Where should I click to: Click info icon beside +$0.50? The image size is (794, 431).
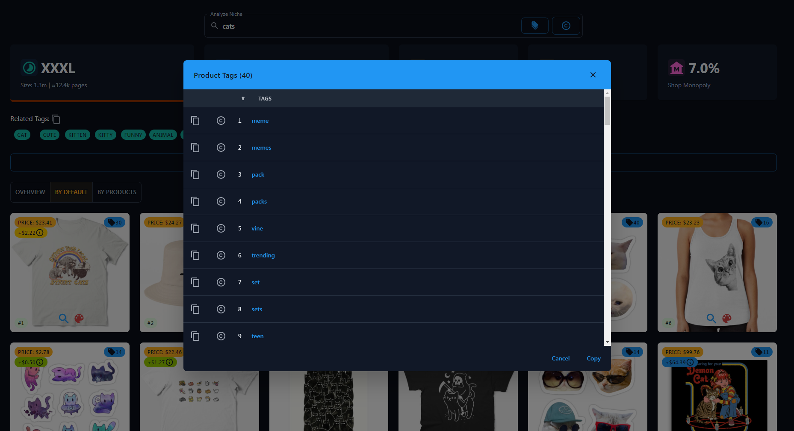coord(40,362)
